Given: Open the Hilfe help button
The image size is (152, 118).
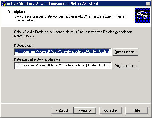Looking at the screenshot, I should click(137, 110).
